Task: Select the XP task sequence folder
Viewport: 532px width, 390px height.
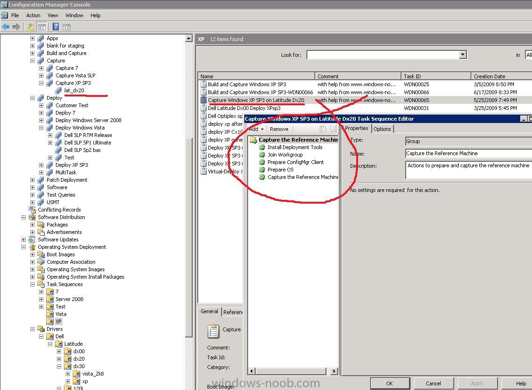Action: pyautogui.click(x=58, y=322)
